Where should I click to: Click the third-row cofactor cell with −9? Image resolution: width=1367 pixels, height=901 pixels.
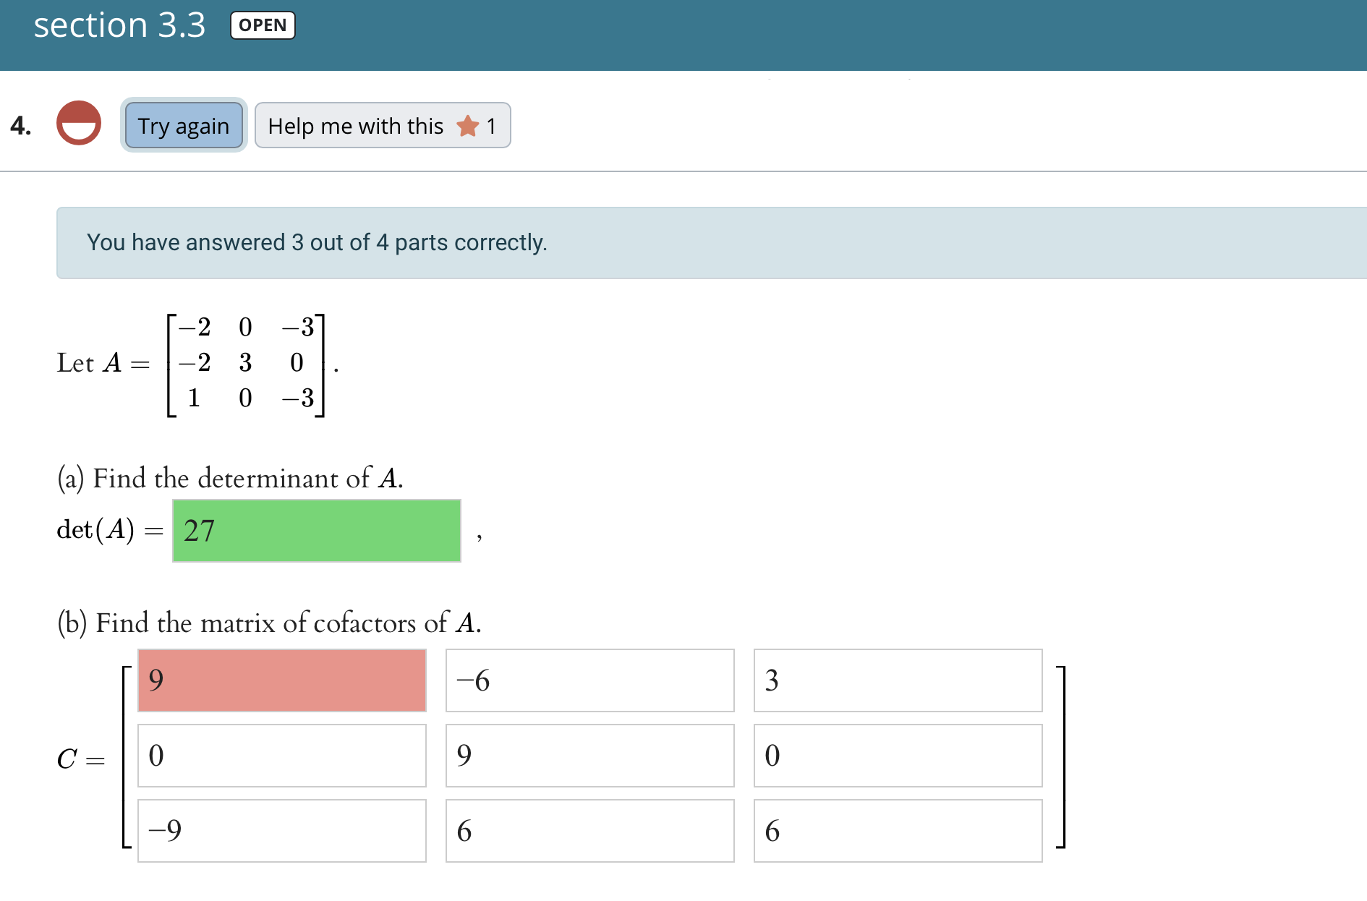point(282,831)
